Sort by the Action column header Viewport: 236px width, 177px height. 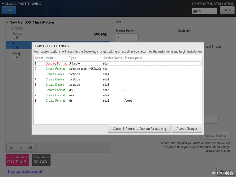pyautogui.click(x=56, y=58)
